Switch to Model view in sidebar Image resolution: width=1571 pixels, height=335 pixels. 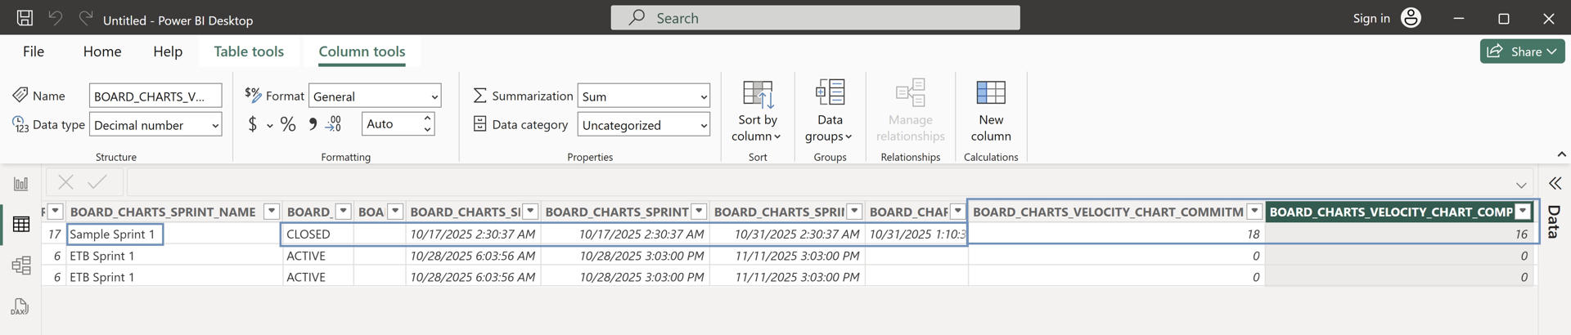click(x=21, y=266)
